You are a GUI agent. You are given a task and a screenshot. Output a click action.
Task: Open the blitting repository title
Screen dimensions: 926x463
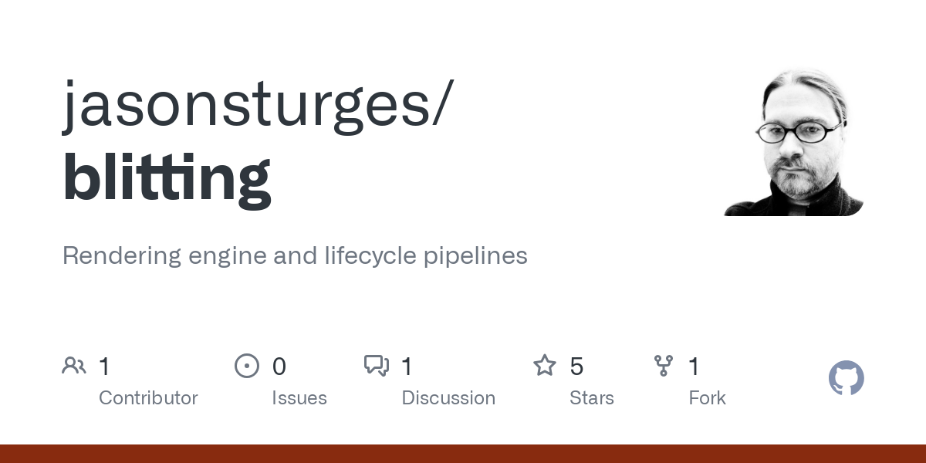point(167,179)
